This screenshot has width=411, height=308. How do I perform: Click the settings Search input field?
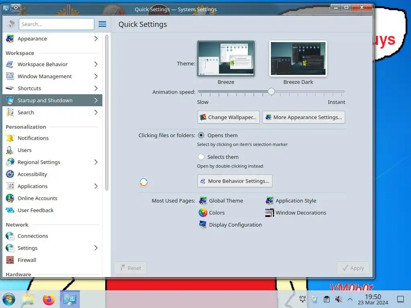[x=56, y=24]
